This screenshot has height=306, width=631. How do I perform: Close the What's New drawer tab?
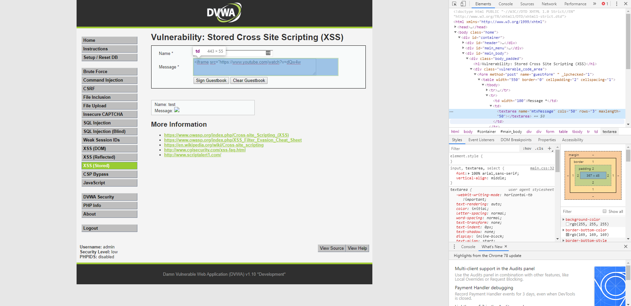tap(506, 246)
